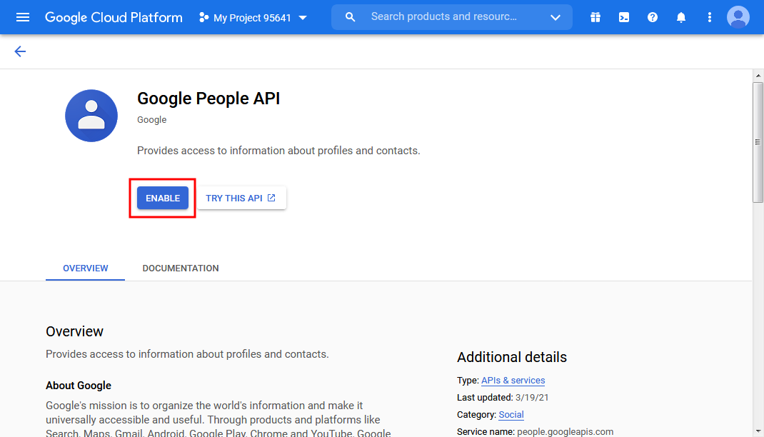The width and height of the screenshot is (764, 437).
Task: Open notifications bell icon
Action: tap(681, 18)
